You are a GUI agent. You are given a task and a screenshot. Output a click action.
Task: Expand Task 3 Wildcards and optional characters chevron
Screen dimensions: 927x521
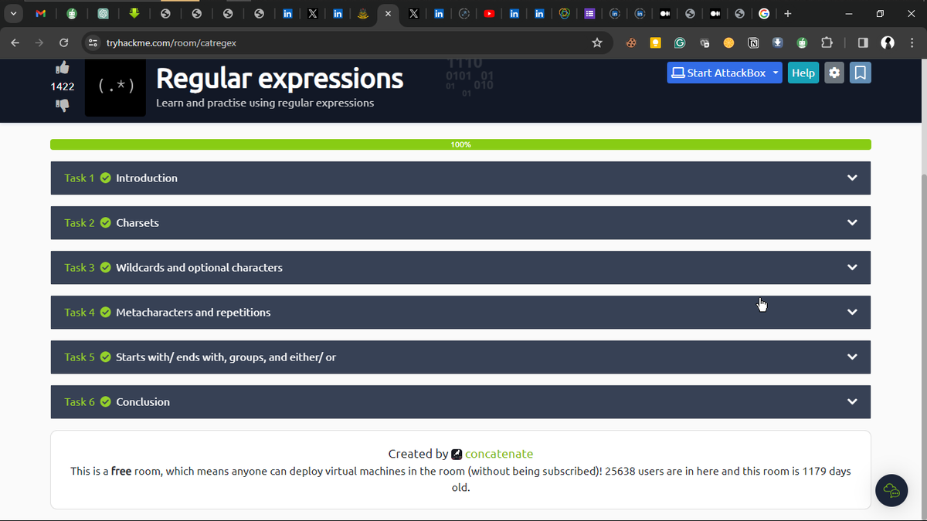[x=852, y=267]
